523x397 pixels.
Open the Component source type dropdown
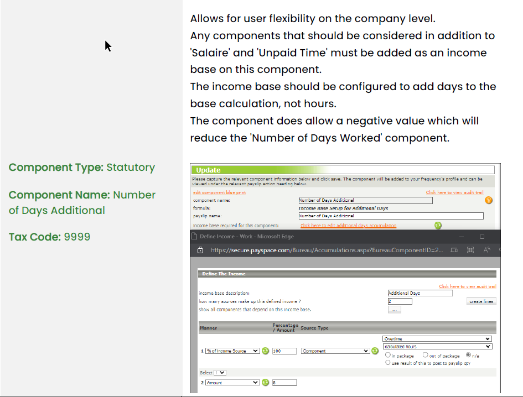click(x=335, y=351)
